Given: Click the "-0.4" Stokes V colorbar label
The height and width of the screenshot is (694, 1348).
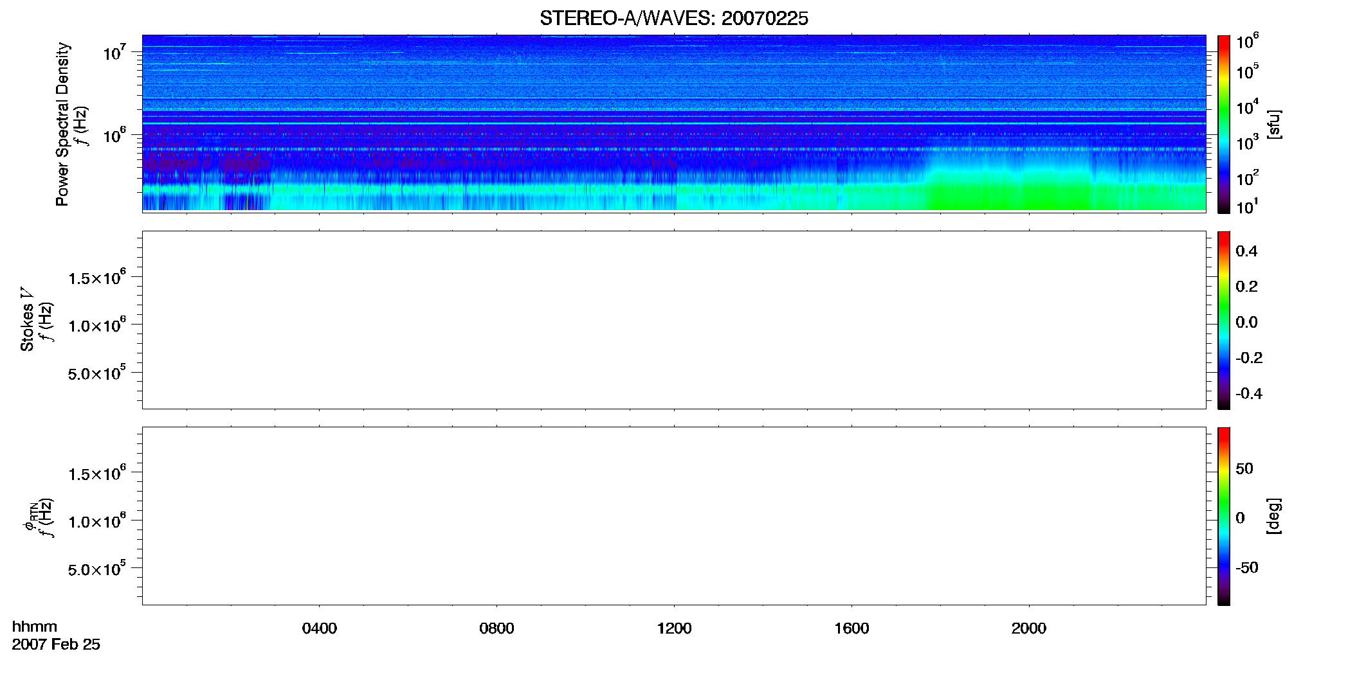Looking at the screenshot, I should pos(1249,394).
